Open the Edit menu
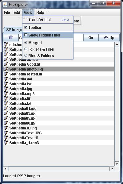The width and height of the screenshot is (123, 184). coord(17,13)
